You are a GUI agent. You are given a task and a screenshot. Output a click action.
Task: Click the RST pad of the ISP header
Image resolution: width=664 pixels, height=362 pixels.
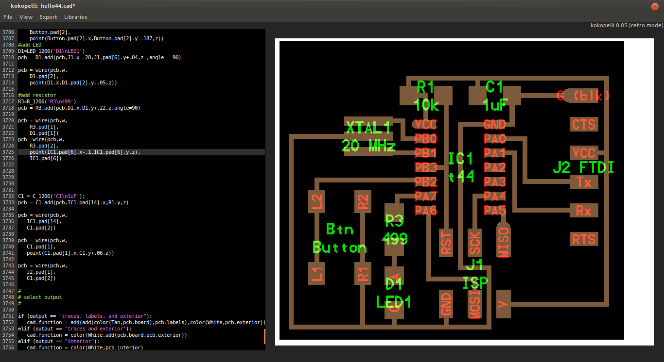click(446, 243)
